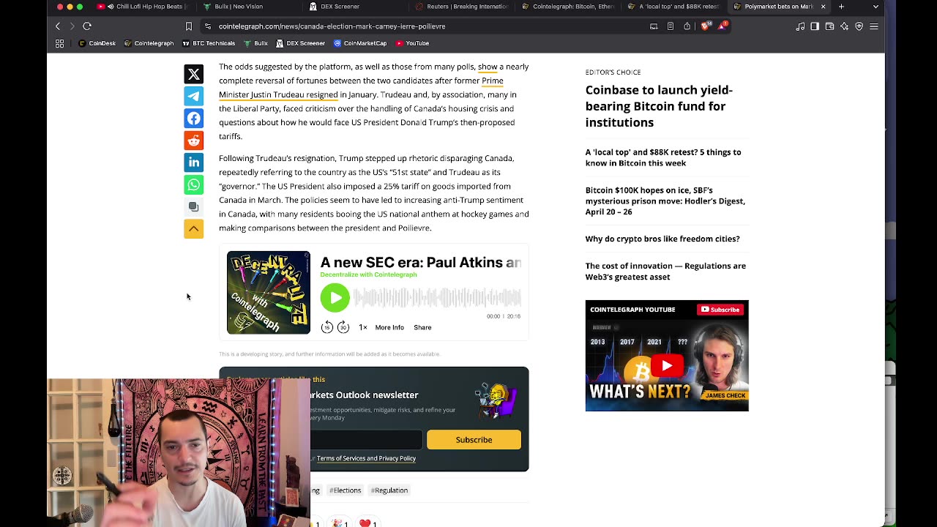
Task: Toggle browser sidebar panel icon
Action: (x=815, y=26)
